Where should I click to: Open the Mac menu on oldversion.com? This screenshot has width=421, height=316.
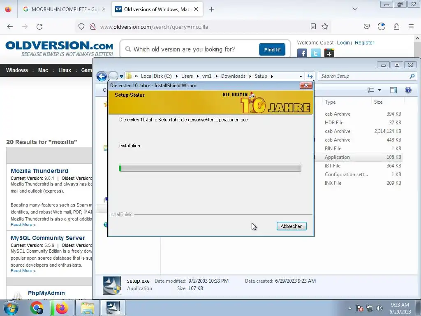[x=43, y=70]
